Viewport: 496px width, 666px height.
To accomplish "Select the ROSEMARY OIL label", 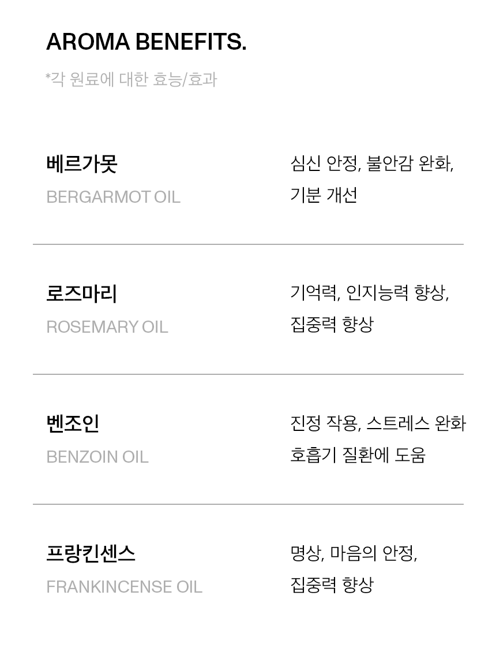I will (107, 327).
